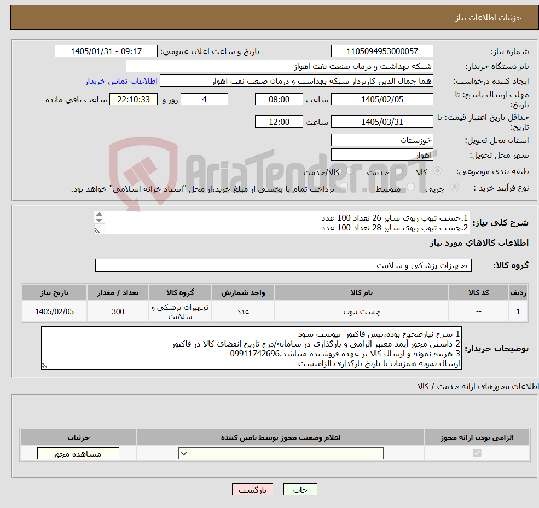Click the delivery province خوزستان field
The height and width of the screenshot is (508, 539).
point(382,140)
